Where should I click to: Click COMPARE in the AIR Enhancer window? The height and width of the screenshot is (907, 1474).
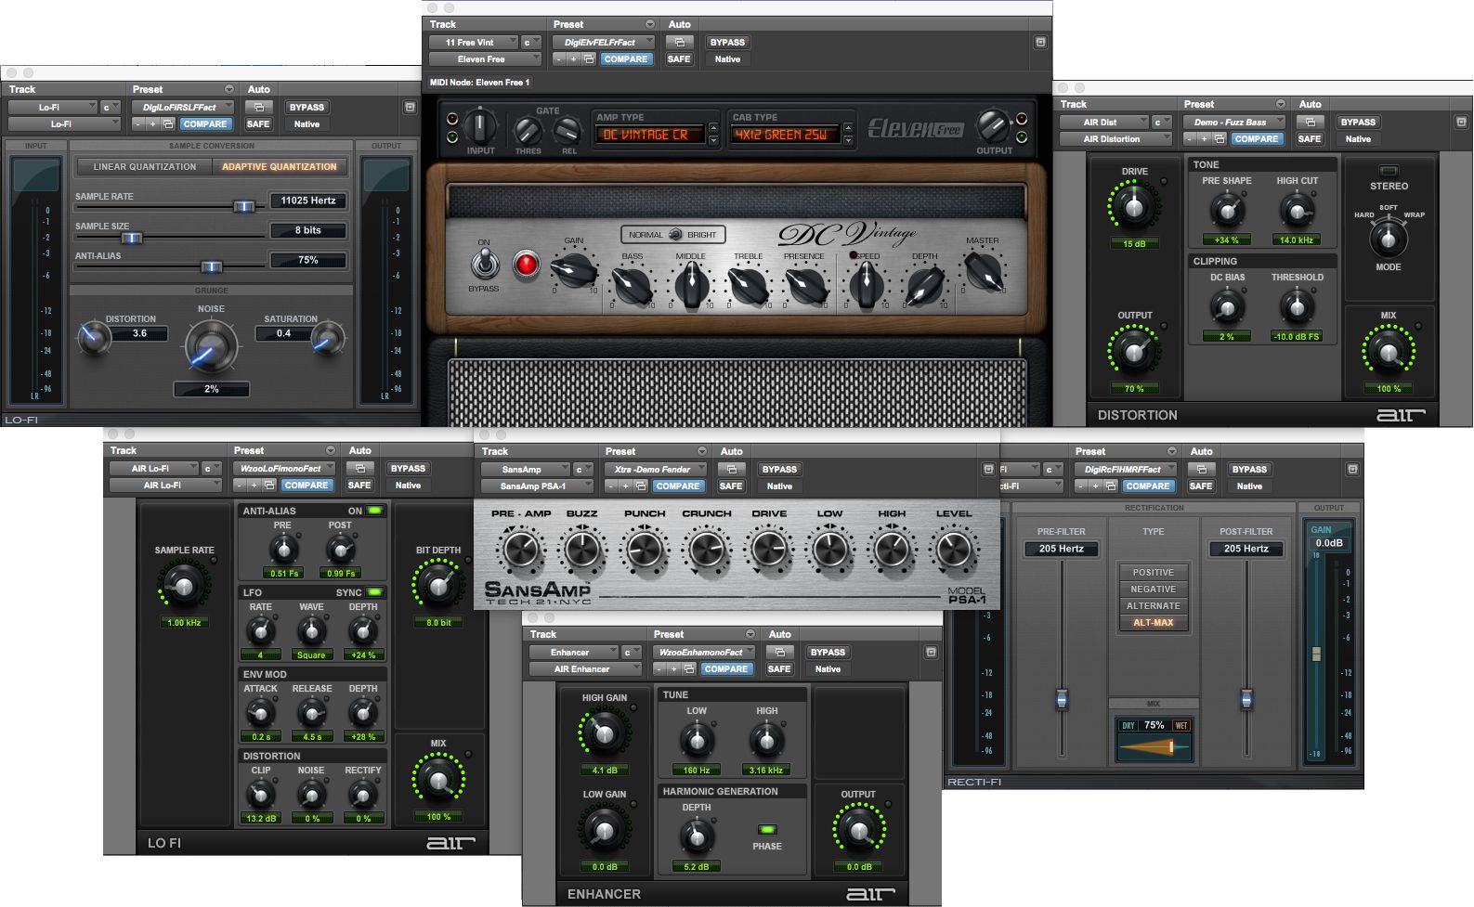tap(726, 669)
